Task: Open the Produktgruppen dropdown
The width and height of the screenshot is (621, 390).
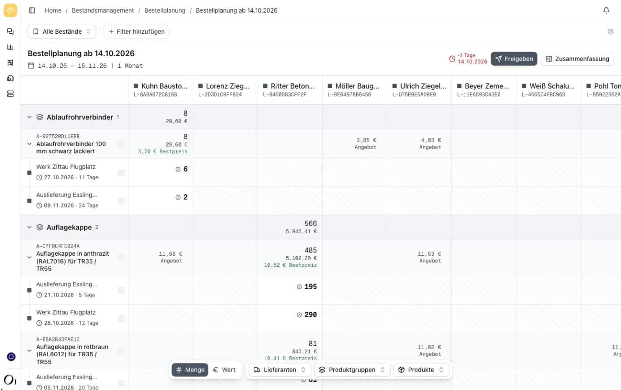Action: tap(352, 370)
